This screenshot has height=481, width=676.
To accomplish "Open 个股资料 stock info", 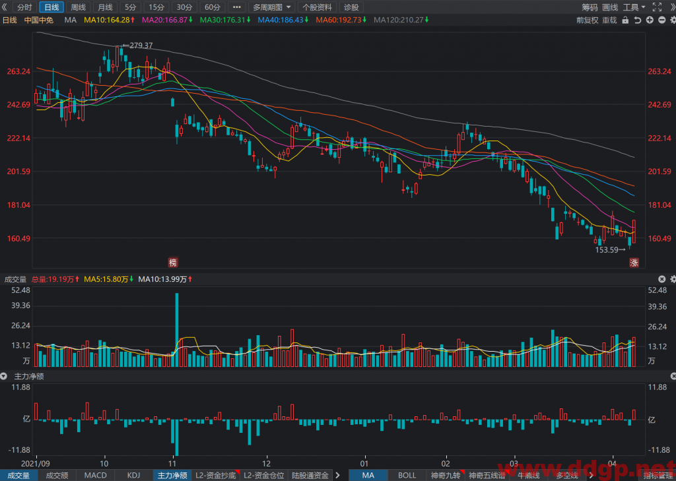I will pos(318,7).
